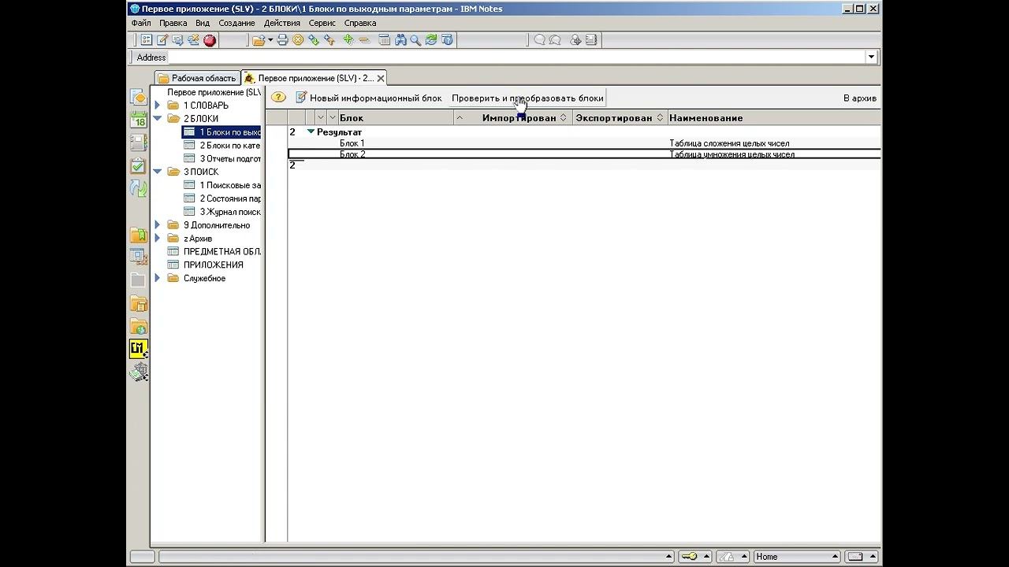Open the Справка menu
This screenshot has height=567, width=1009.
click(x=360, y=23)
